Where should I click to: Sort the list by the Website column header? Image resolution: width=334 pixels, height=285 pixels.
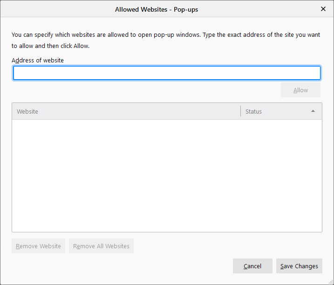[x=126, y=111]
